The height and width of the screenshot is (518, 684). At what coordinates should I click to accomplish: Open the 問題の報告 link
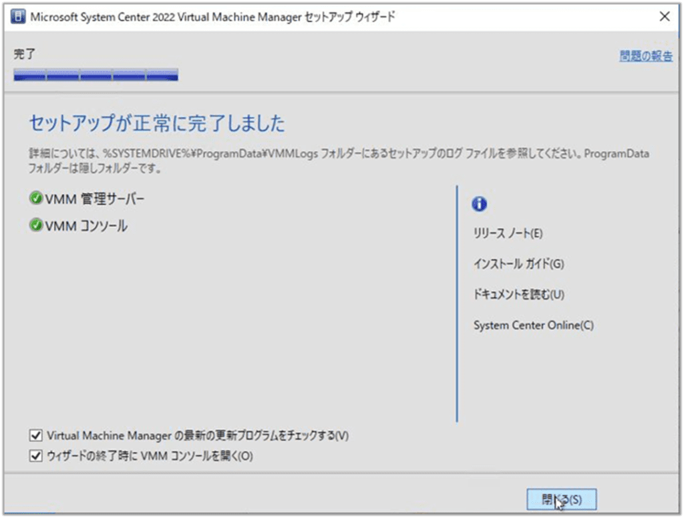coord(646,56)
